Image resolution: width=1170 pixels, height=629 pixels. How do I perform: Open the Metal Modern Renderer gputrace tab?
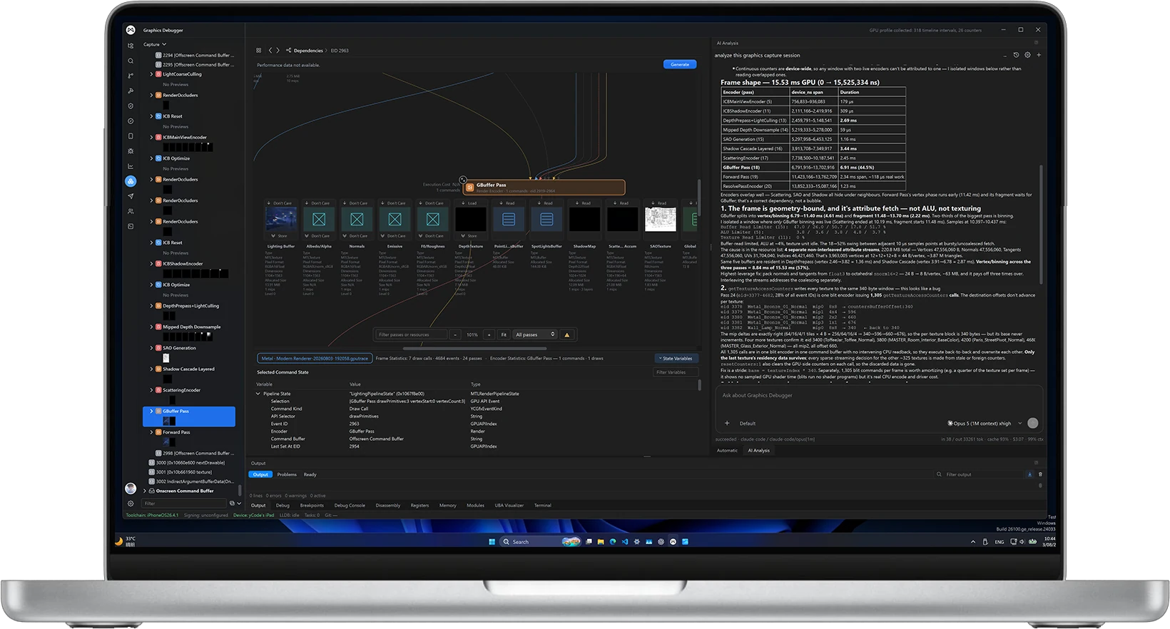tap(315, 359)
